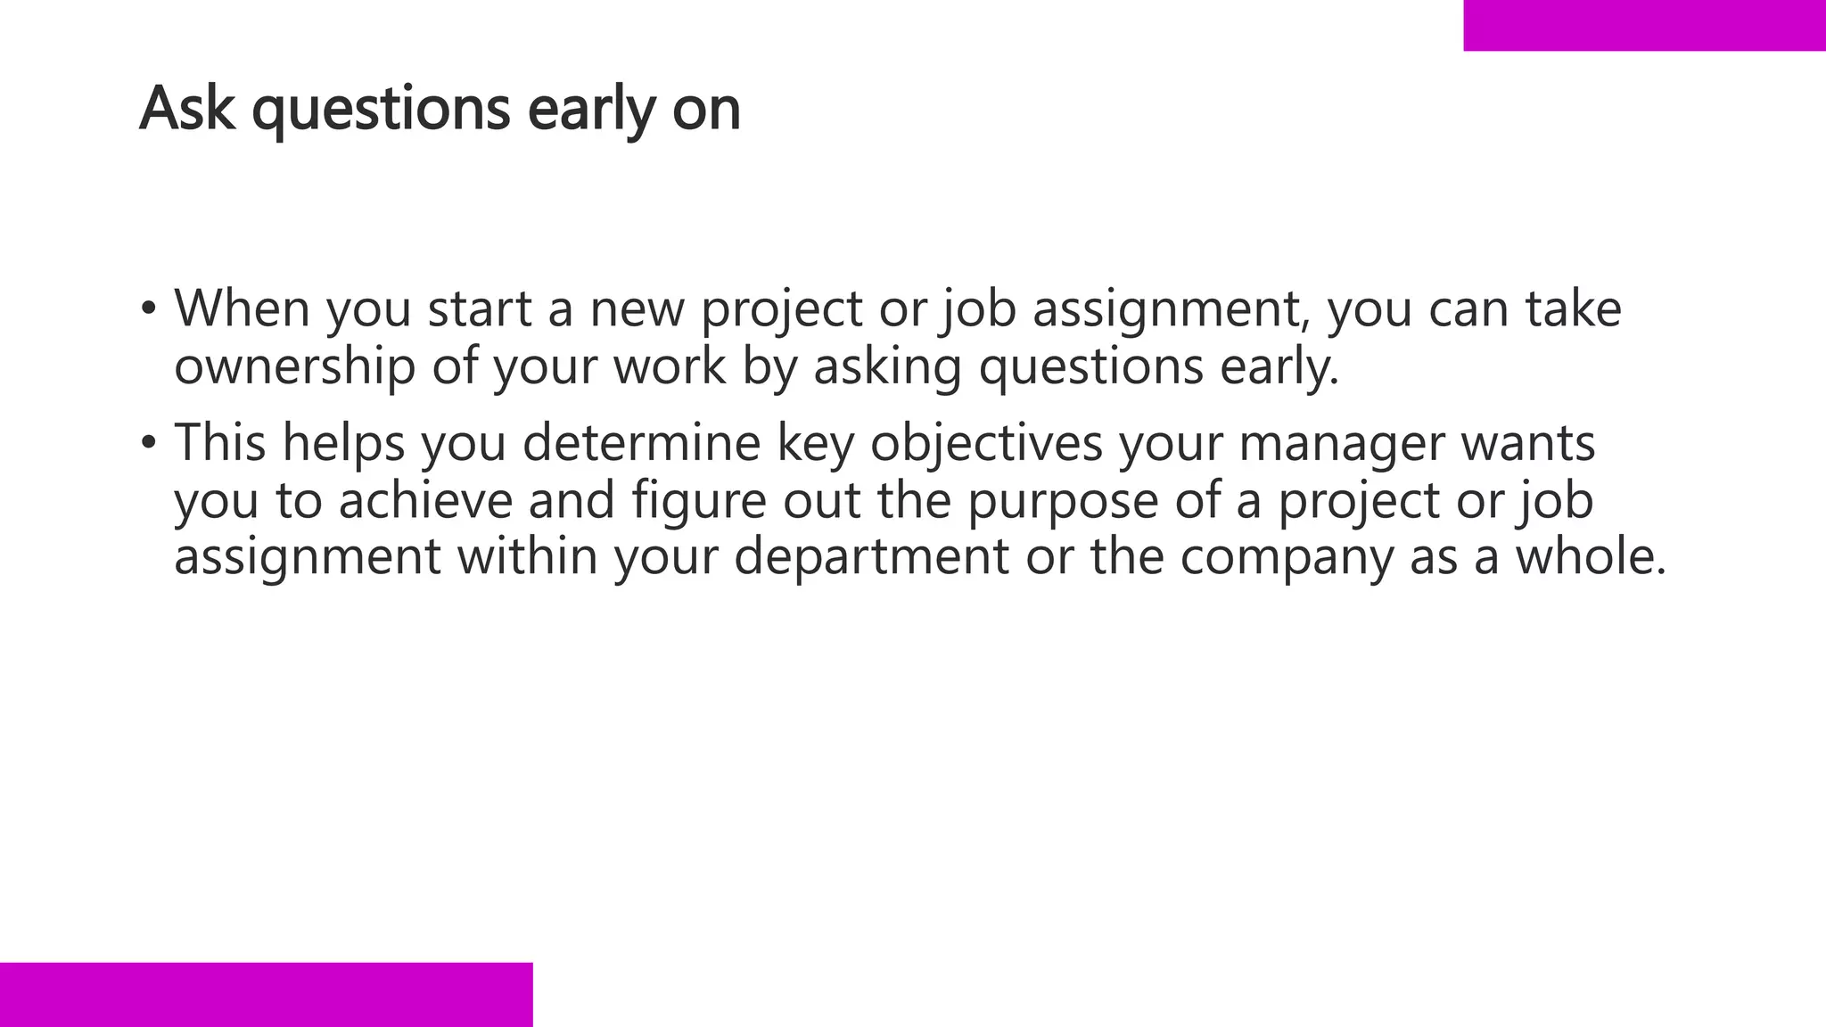The width and height of the screenshot is (1826, 1027).
Task: Click the word "company" in the last line
Action: [x=1287, y=557]
